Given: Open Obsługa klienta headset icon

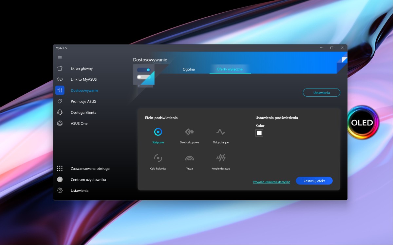Looking at the screenshot, I should (60, 112).
